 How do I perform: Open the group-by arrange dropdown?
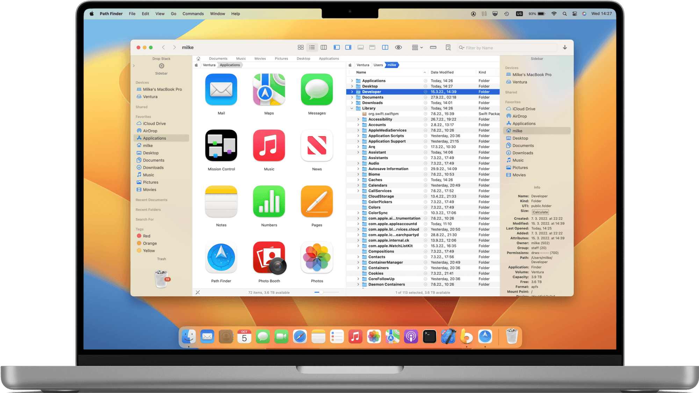click(417, 48)
